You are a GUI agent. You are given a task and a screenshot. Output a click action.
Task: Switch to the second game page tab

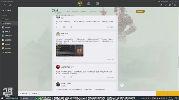pyautogui.click(x=75, y=11)
